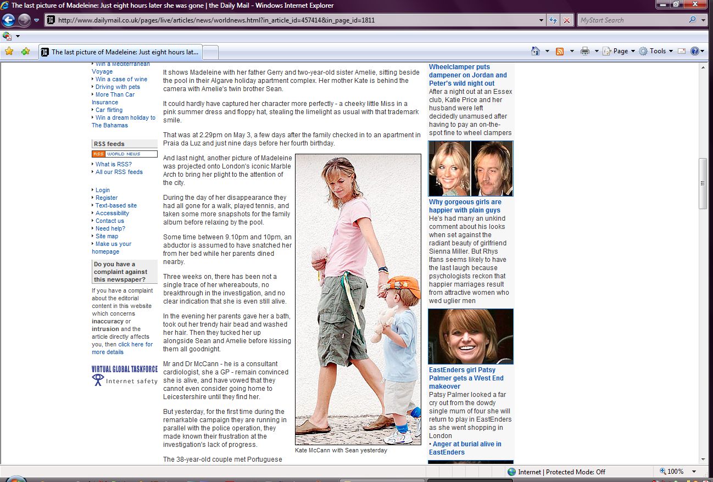
Task: Select the 'The last picture of Madeleine' tab
Action: (x=121, y=52)
